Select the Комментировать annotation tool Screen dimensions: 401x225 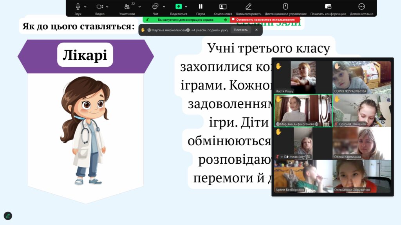(248, 6)
